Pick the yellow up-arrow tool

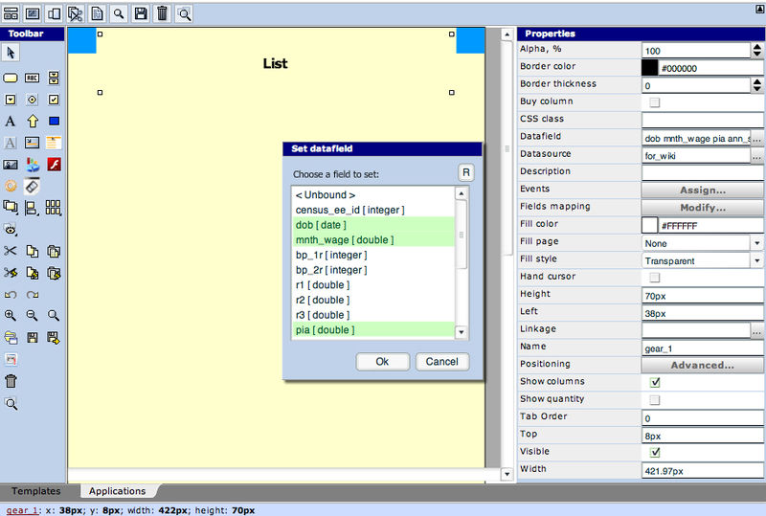click(x=32, y=121)
